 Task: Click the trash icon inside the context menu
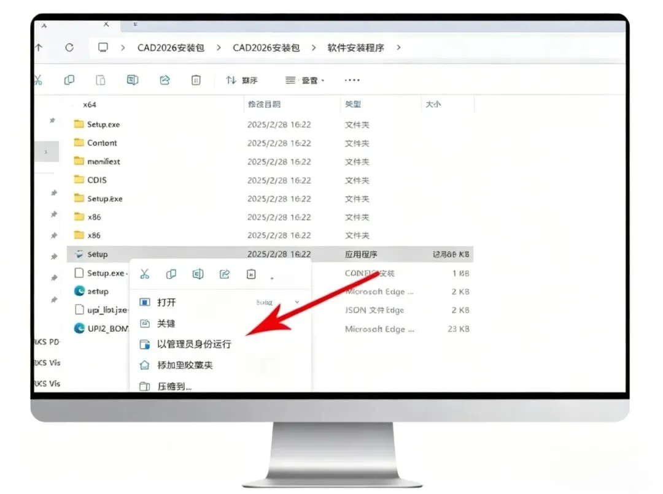251,275
